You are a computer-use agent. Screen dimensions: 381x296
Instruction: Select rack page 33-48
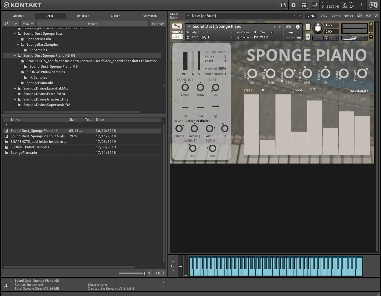[336, 16]
